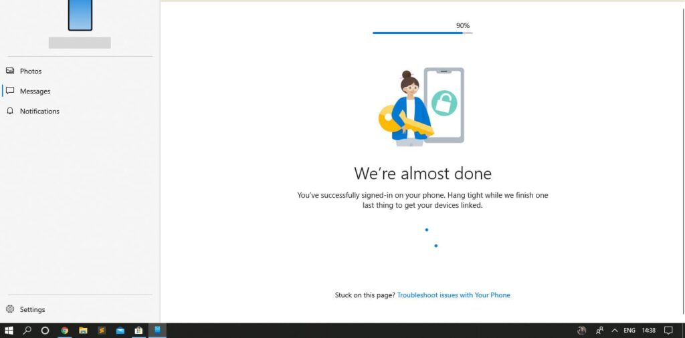685x338 pixels.
Task: Click ENG language indicator
Action: (x=629, y=330)
